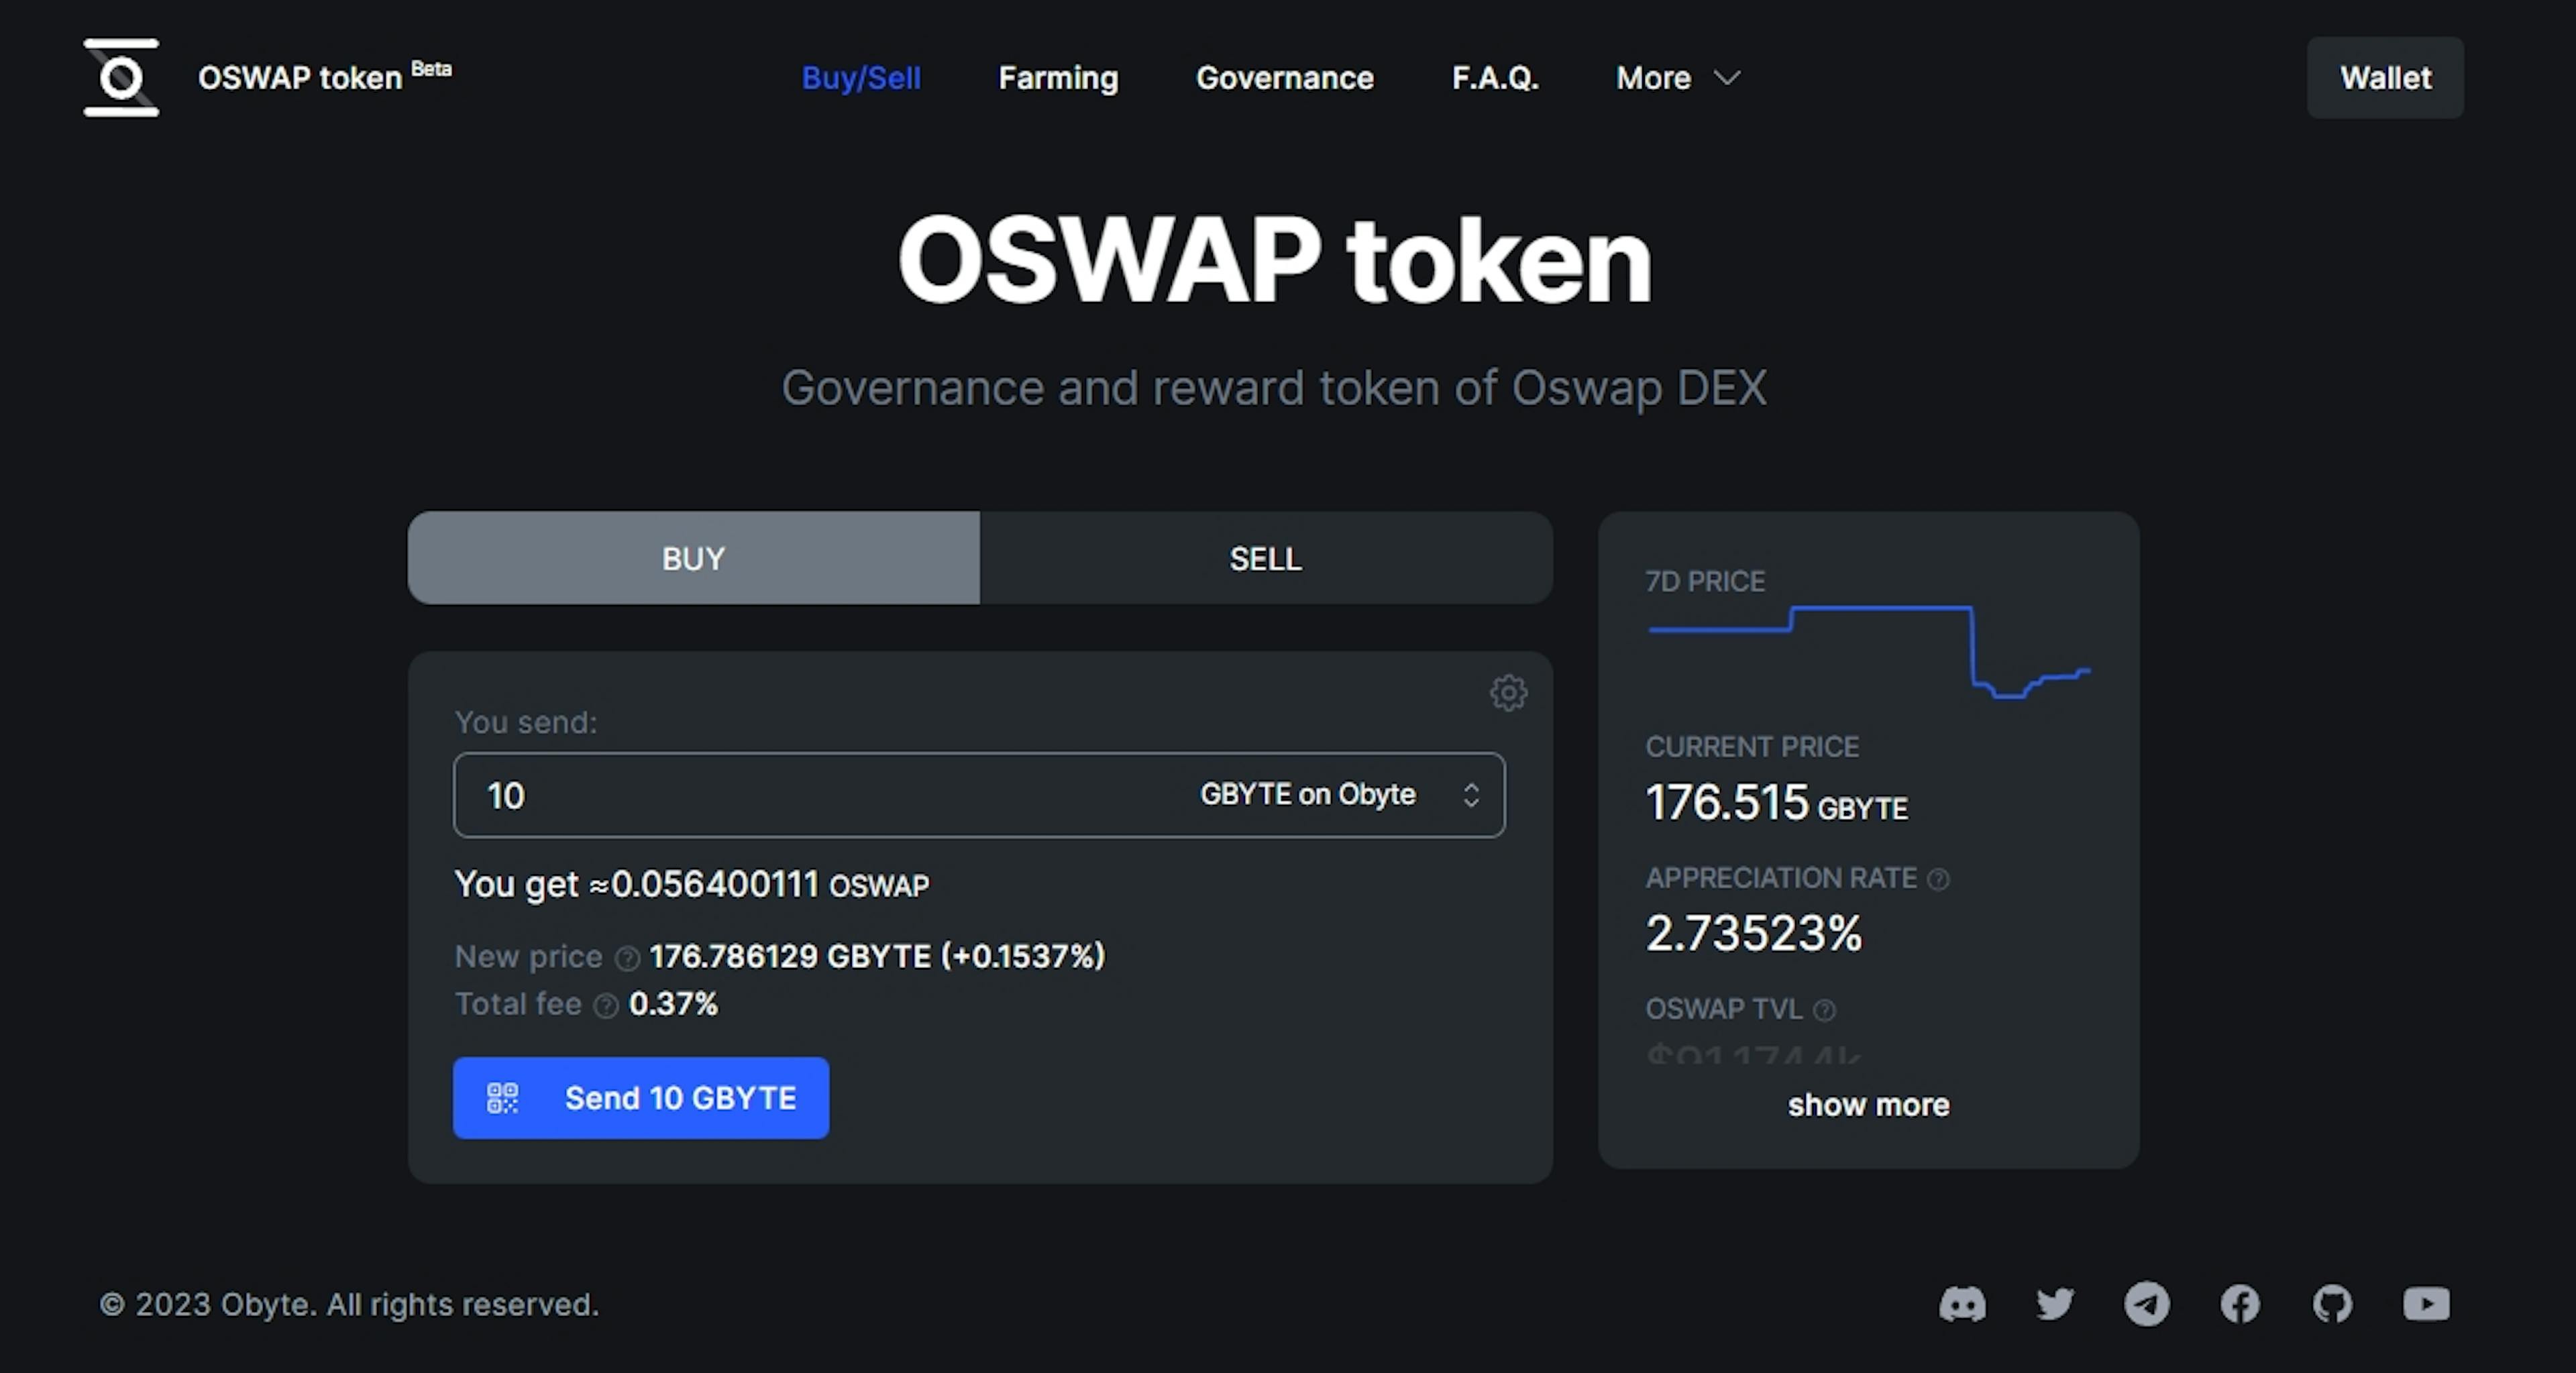This screenshot has height=1373, width=2576.
Task: Click the OSWAP logo icon
Action: pos(121,78)
